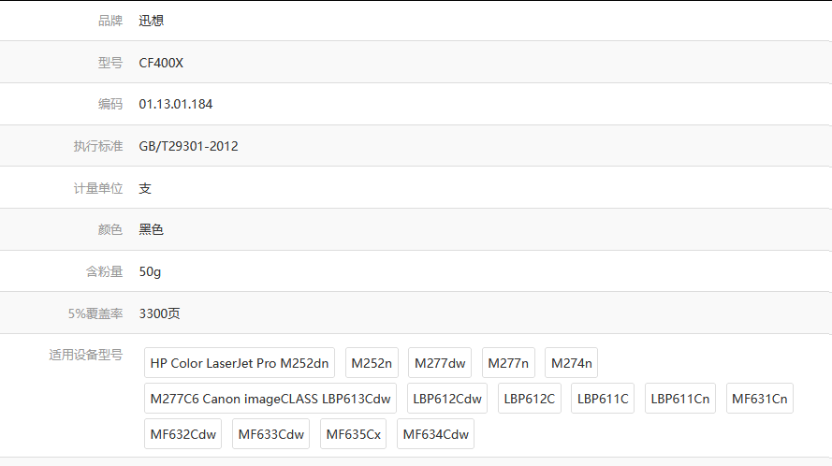This screenshot has height=466, width=832.
Task: Click the LBP612Cdw tag
Action: [x=447, y=399]
